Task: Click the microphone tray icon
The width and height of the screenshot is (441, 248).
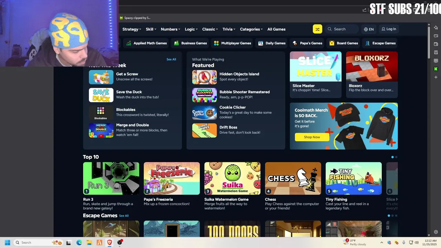Action: click(404, 242)
